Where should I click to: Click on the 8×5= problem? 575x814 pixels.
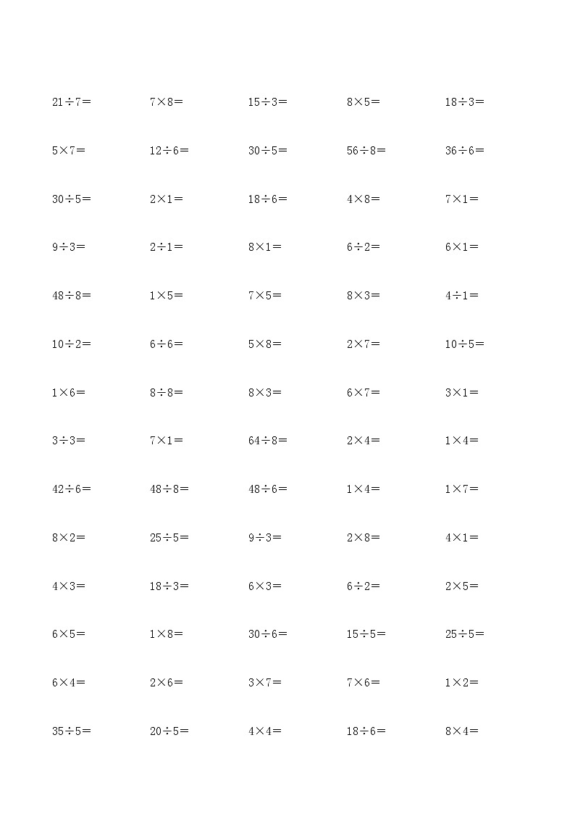coord(364,102)
